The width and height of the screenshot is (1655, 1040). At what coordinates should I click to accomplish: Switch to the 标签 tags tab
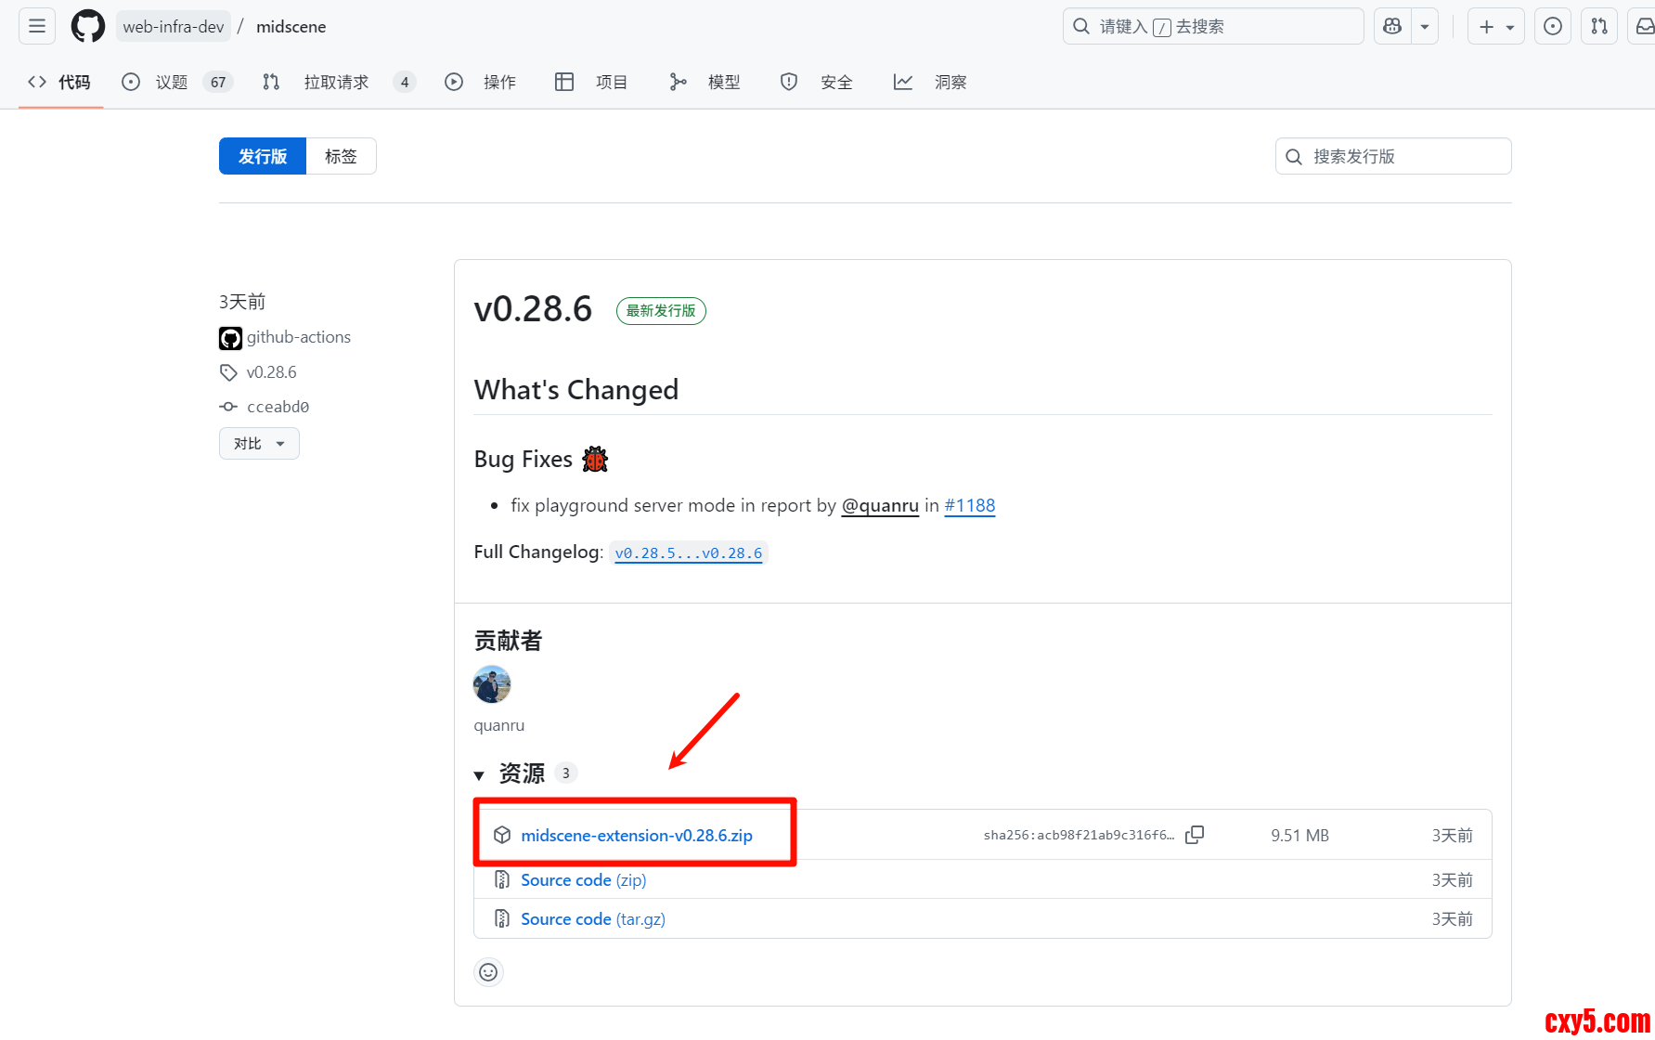click(x=341, y=156)
